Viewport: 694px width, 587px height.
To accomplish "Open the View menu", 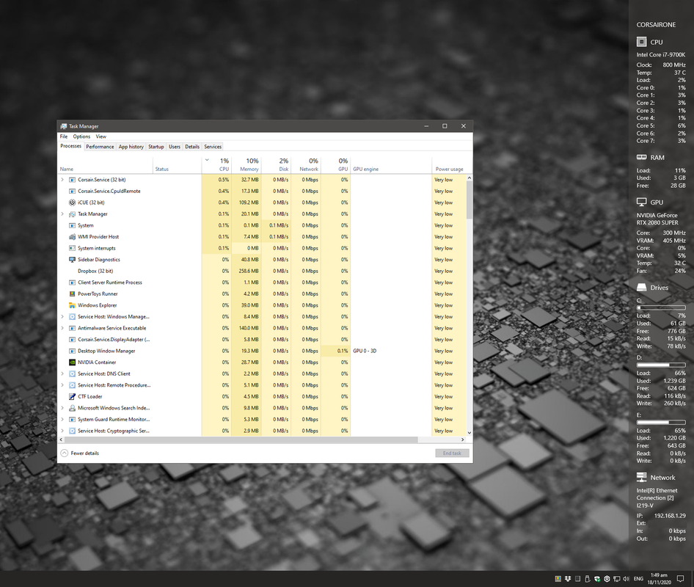I will tap(101, 136).
